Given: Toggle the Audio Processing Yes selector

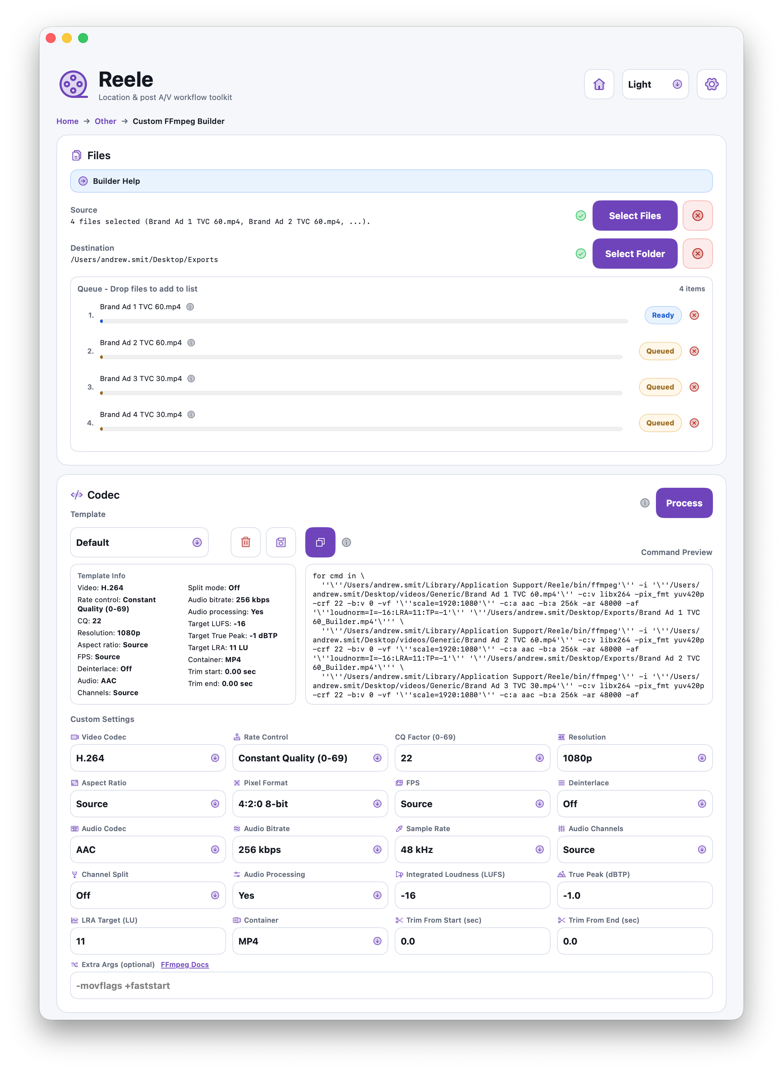Looking at the screenshot, I should 310,895.
